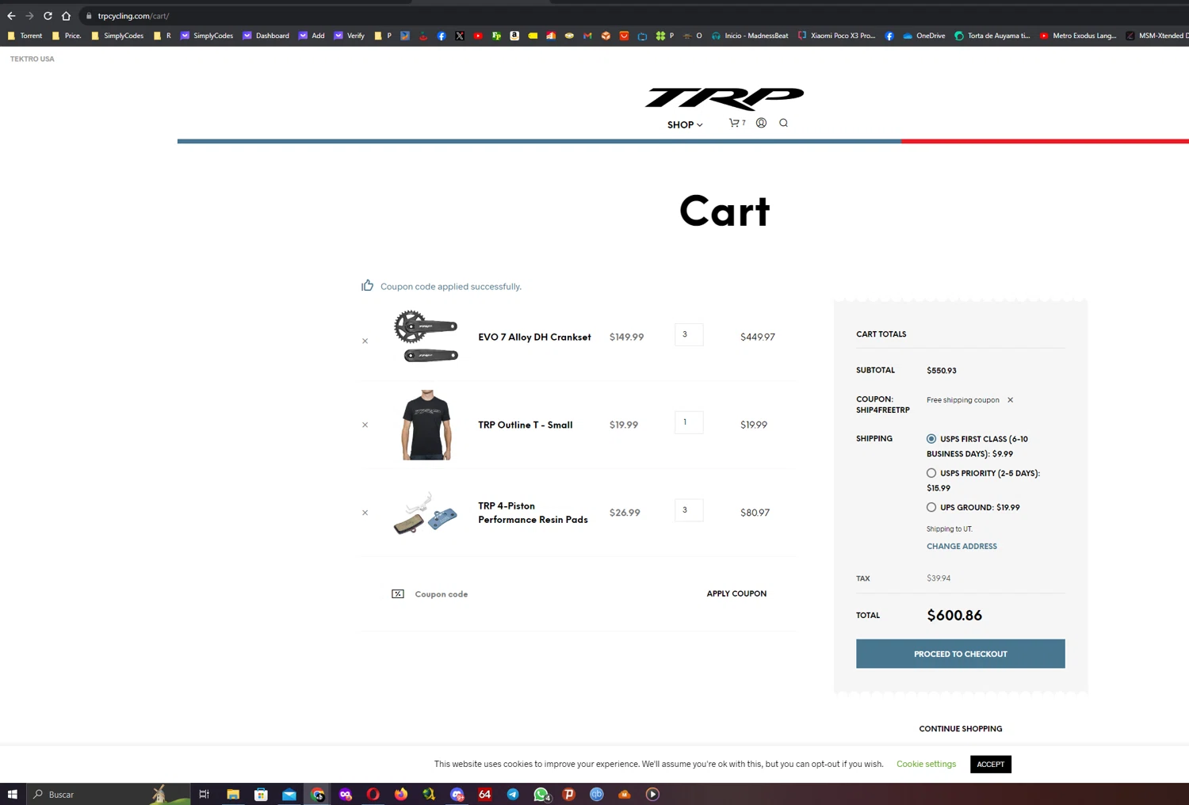This screenshot has height=805, width=1189.
Task: Click the Tektro USA link
Action: (32, 59)
